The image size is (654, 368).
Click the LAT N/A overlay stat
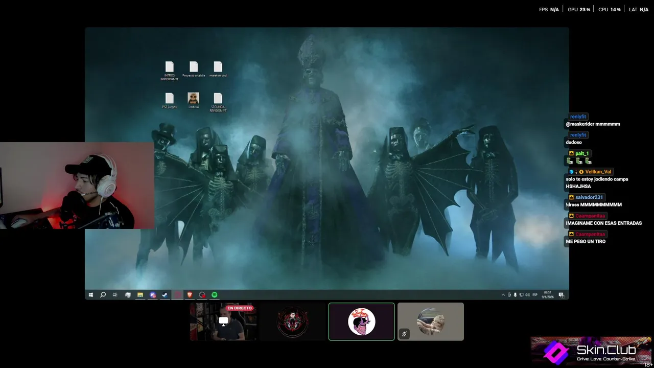point(639,9)
